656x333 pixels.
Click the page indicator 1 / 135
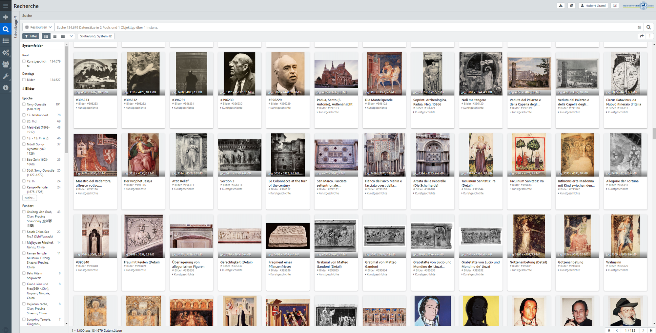(x=630, y=330)
